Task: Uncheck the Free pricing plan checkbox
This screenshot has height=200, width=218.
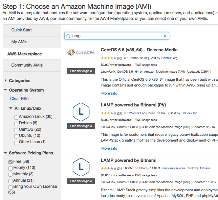Action: [10, 162]
